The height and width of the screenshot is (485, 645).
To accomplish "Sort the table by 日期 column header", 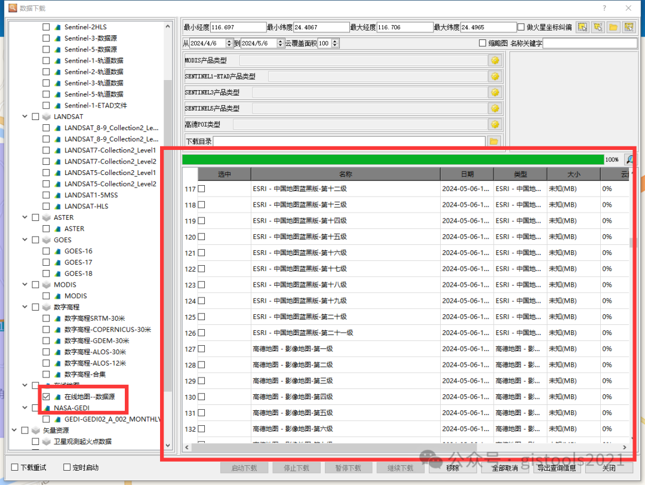I will point(467,174).
